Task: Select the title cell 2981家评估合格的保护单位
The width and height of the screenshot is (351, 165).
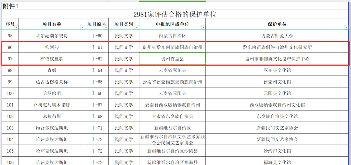Action: click(175, 15)
